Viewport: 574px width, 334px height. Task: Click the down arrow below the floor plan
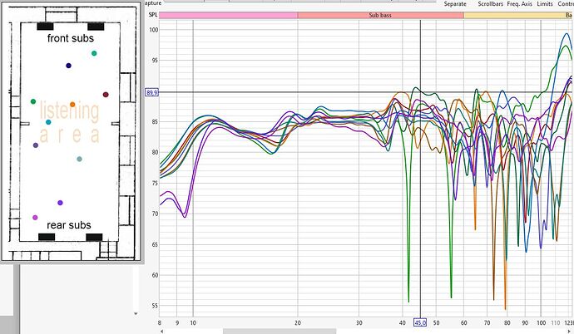[136, 313]
